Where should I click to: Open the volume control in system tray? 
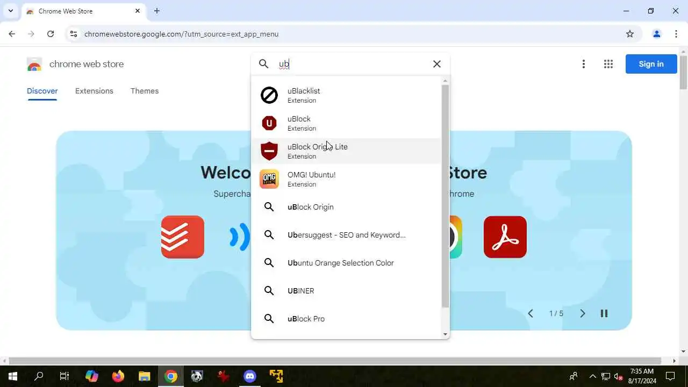coord(618,376)
